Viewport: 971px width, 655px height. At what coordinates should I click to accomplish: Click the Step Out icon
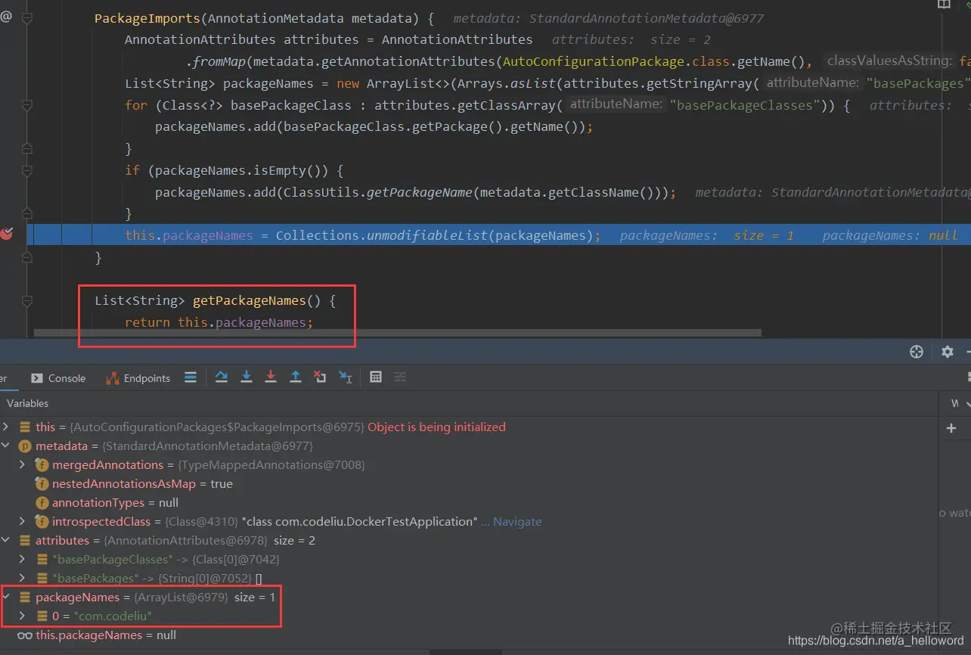coord(296,377)
